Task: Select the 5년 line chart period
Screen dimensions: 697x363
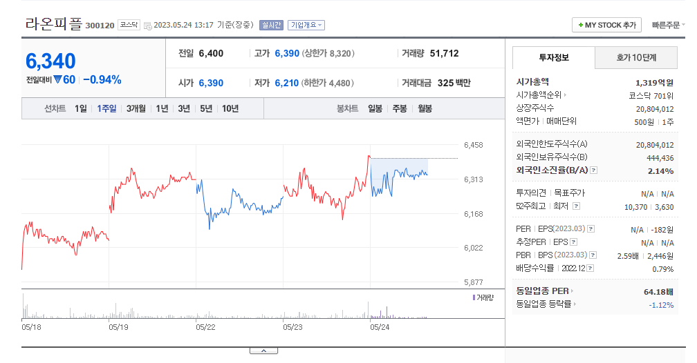Action: (x=206, y=109)
